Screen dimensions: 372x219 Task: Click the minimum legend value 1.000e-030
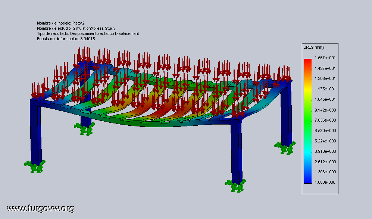click(325, 182)
